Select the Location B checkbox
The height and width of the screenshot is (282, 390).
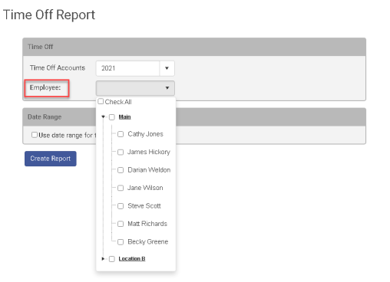tap(112, 259)
